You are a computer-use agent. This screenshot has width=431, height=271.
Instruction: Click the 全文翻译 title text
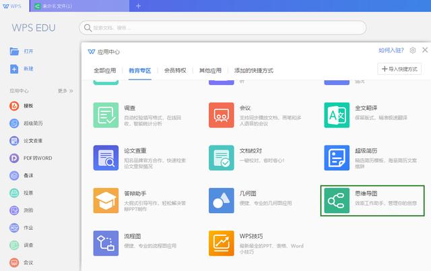(366, 108)
